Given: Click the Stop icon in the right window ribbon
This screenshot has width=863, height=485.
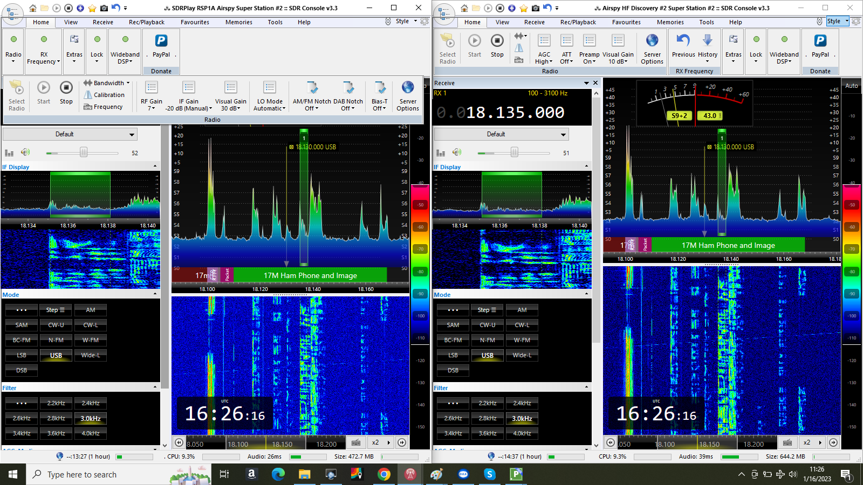Looking at the screenshot, I should [497, 41].
